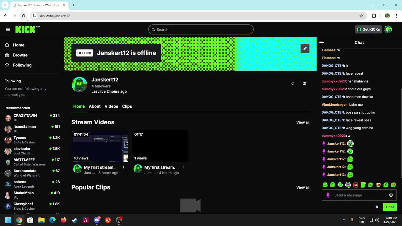This screenshot has width=402, height=226.
Task: Open recommended channel MATTLAFFF
Action: pyautogui.click(x=32, y=162)
